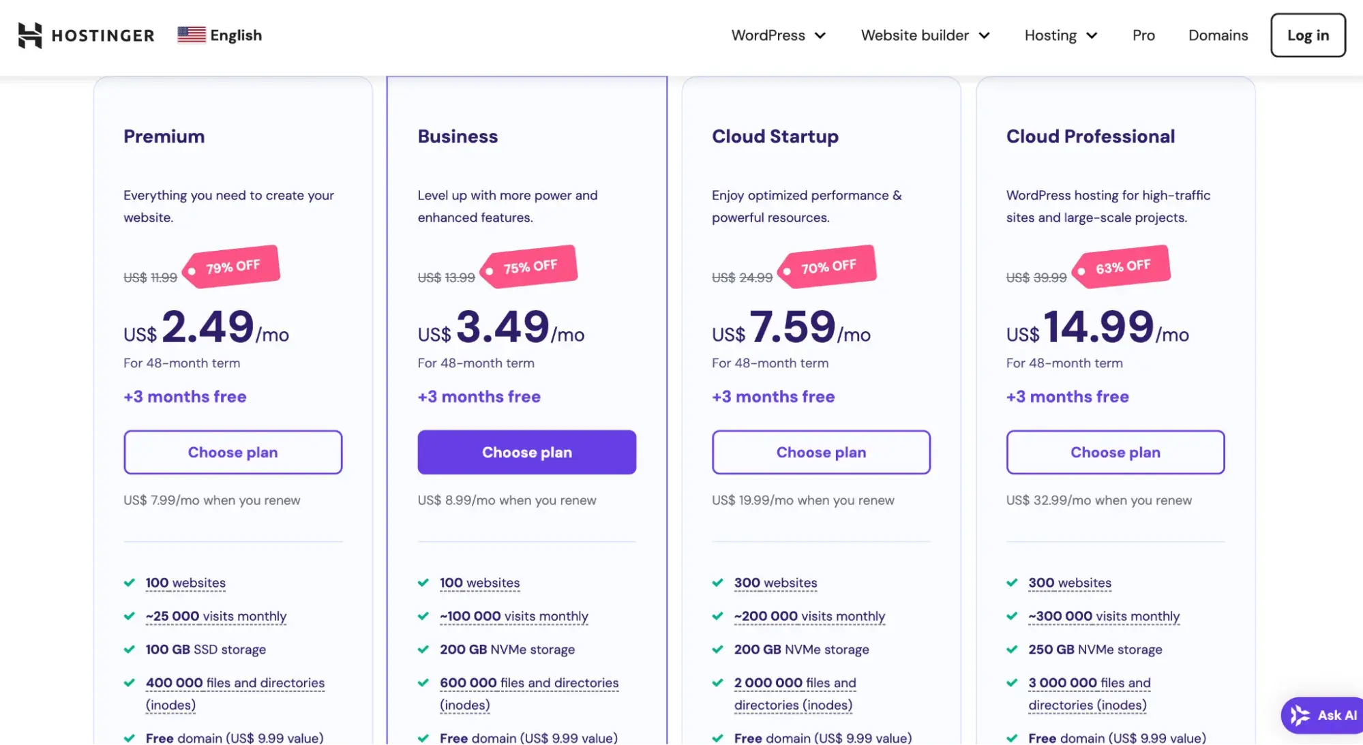
Task: Click checkmark beside Business 200 GB NVMe storage
Action: click(x=423, y=650)
